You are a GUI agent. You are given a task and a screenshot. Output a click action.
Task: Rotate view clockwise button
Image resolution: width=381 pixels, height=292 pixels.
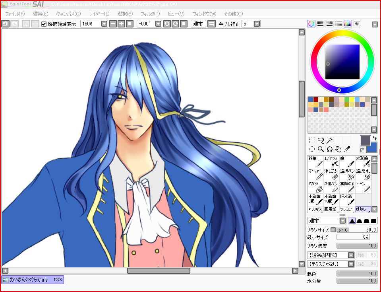pyautogui.click(x=176, y=23)
